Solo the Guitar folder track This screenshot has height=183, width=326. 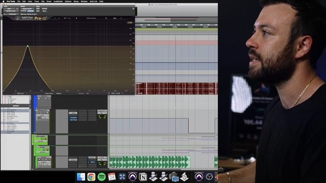44,149
